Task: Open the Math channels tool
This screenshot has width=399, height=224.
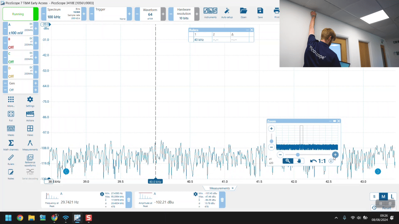Action: [x=11, y=143]
